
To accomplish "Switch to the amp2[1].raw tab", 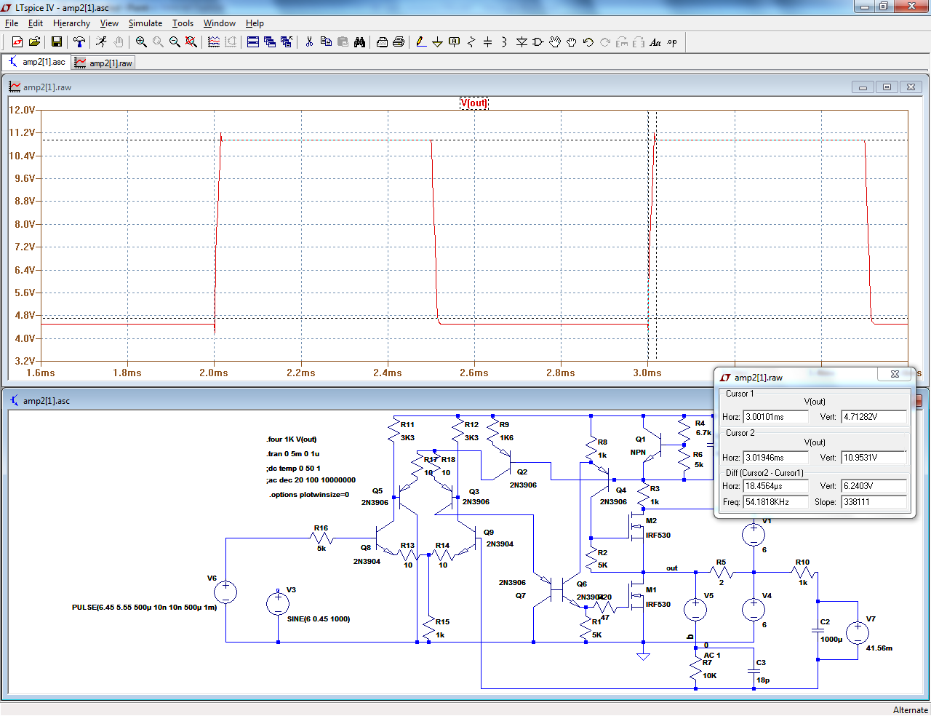I will 103,63.
